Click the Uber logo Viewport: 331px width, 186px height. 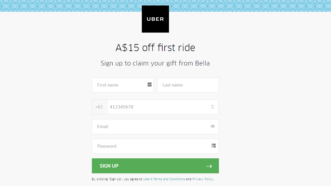(155, 19)
